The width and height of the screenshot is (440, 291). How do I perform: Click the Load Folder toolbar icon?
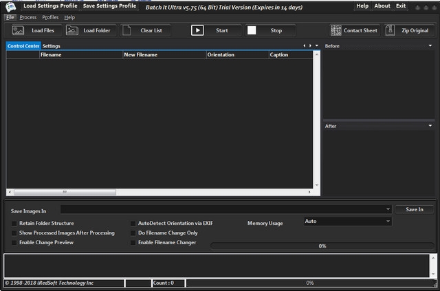pyautogui.click(x=70, y=30)
